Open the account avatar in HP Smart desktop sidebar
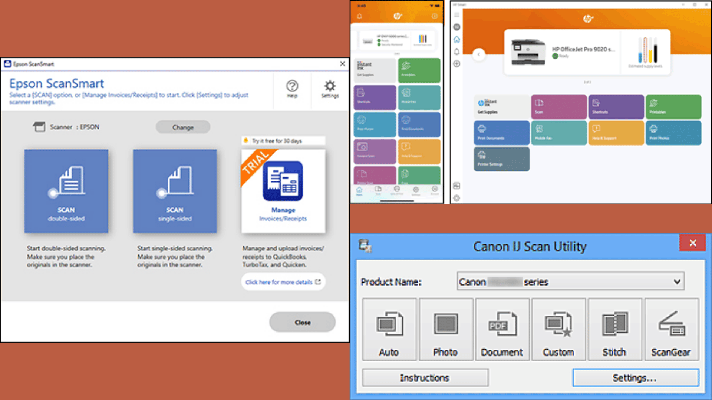712x400 pixels. click(456, 27)
